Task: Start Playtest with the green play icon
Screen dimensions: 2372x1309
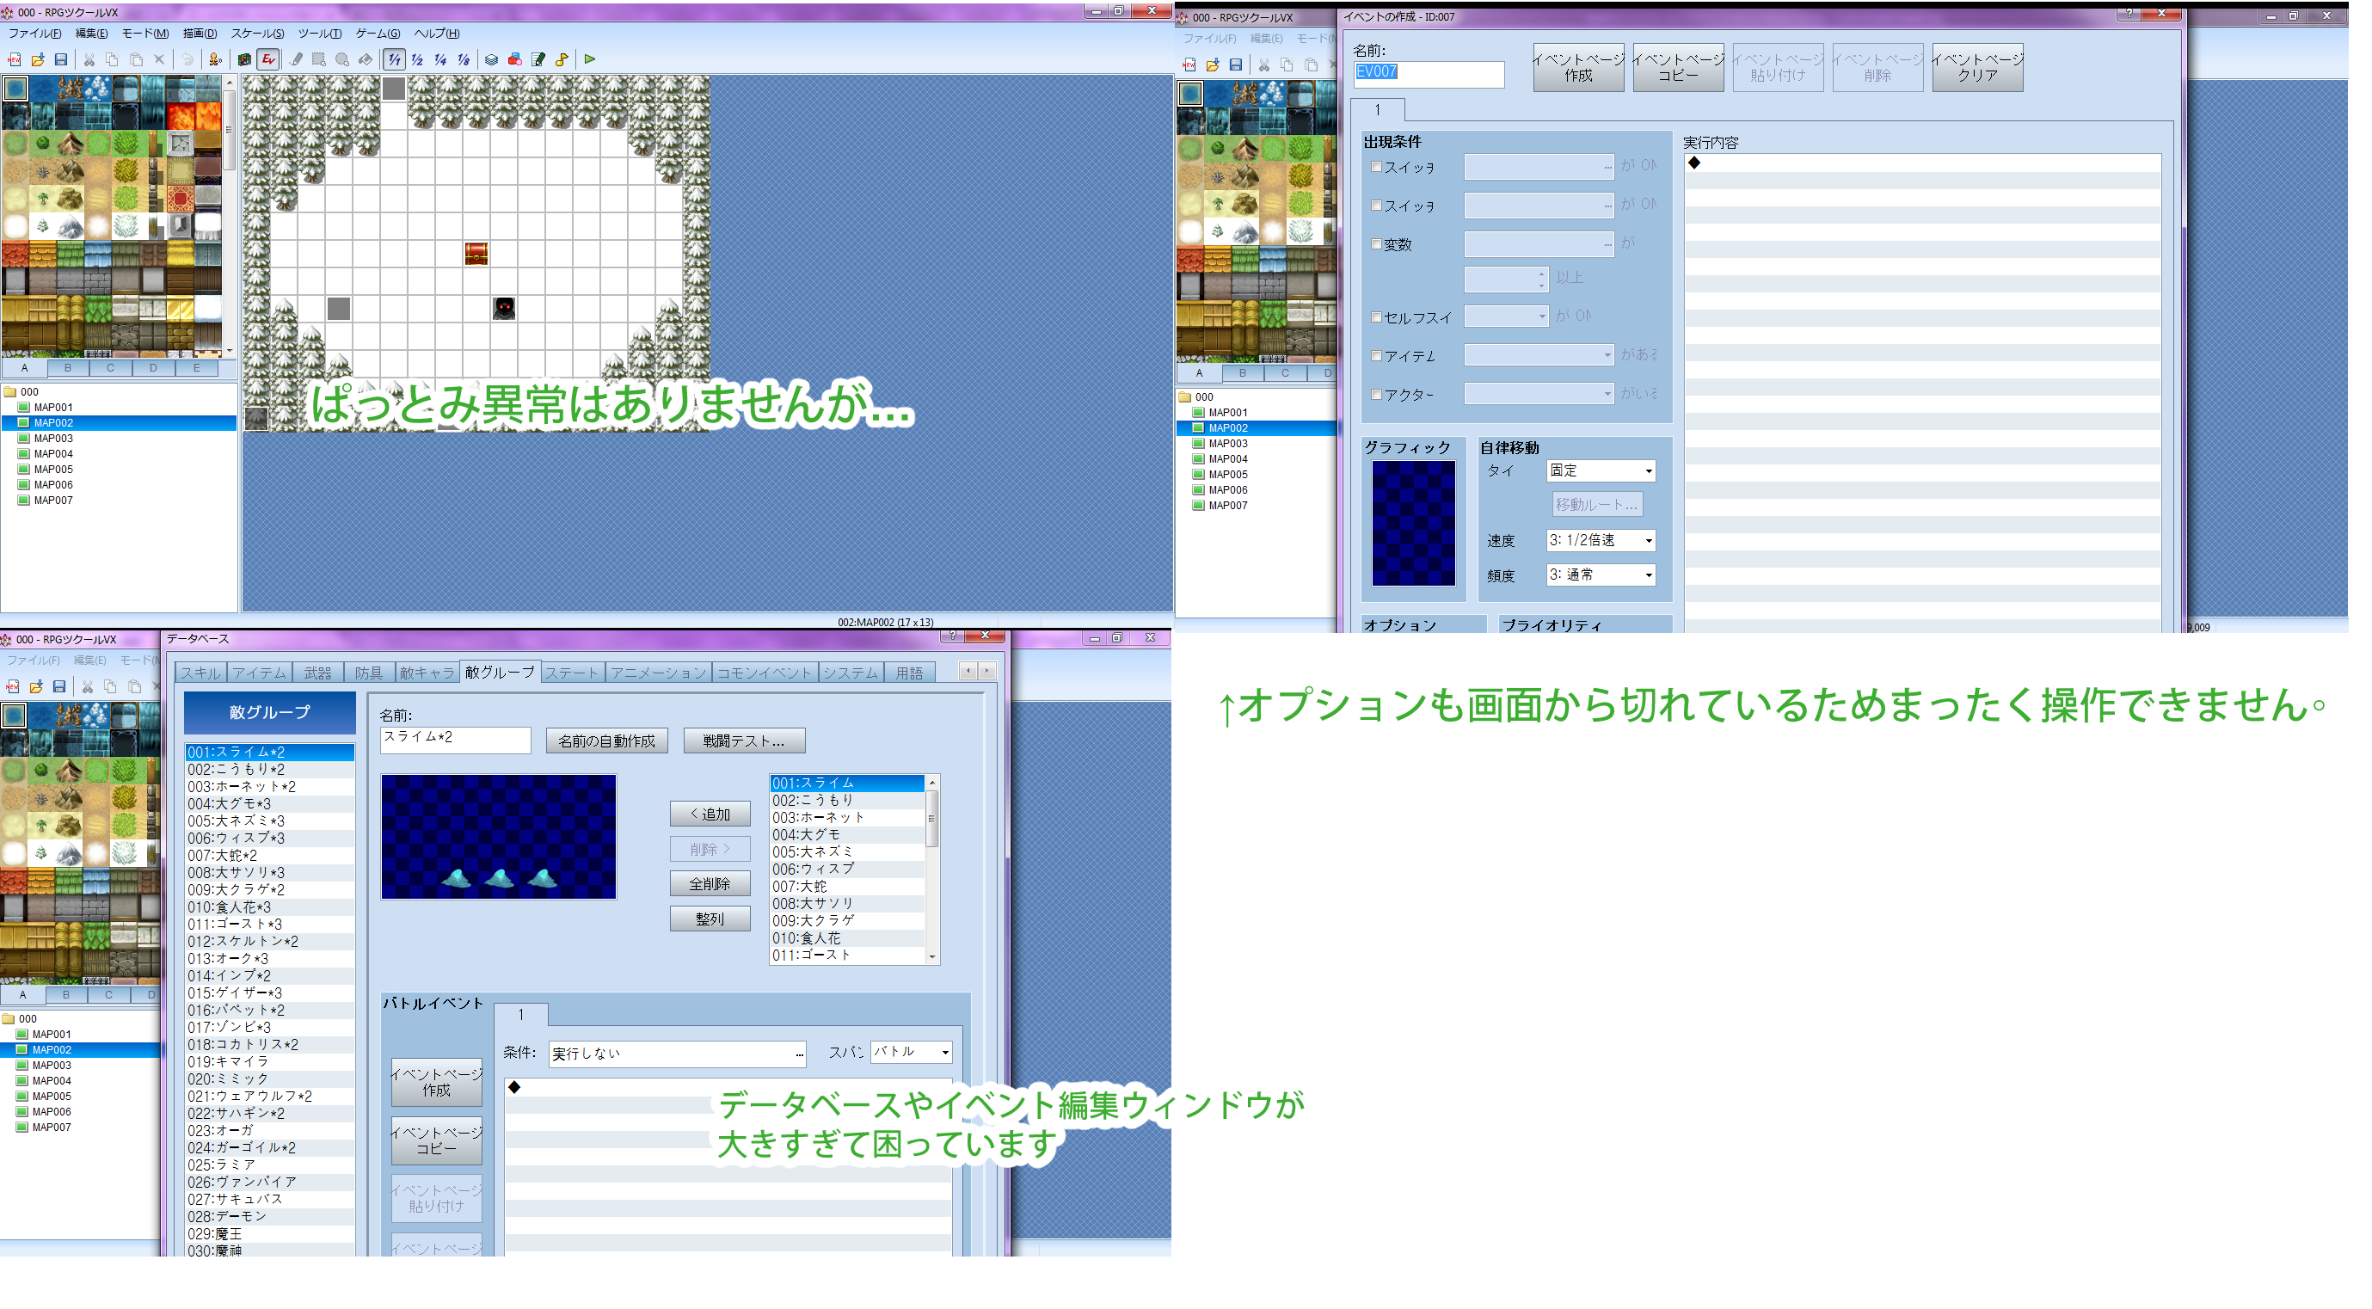Action: [590, 60]
